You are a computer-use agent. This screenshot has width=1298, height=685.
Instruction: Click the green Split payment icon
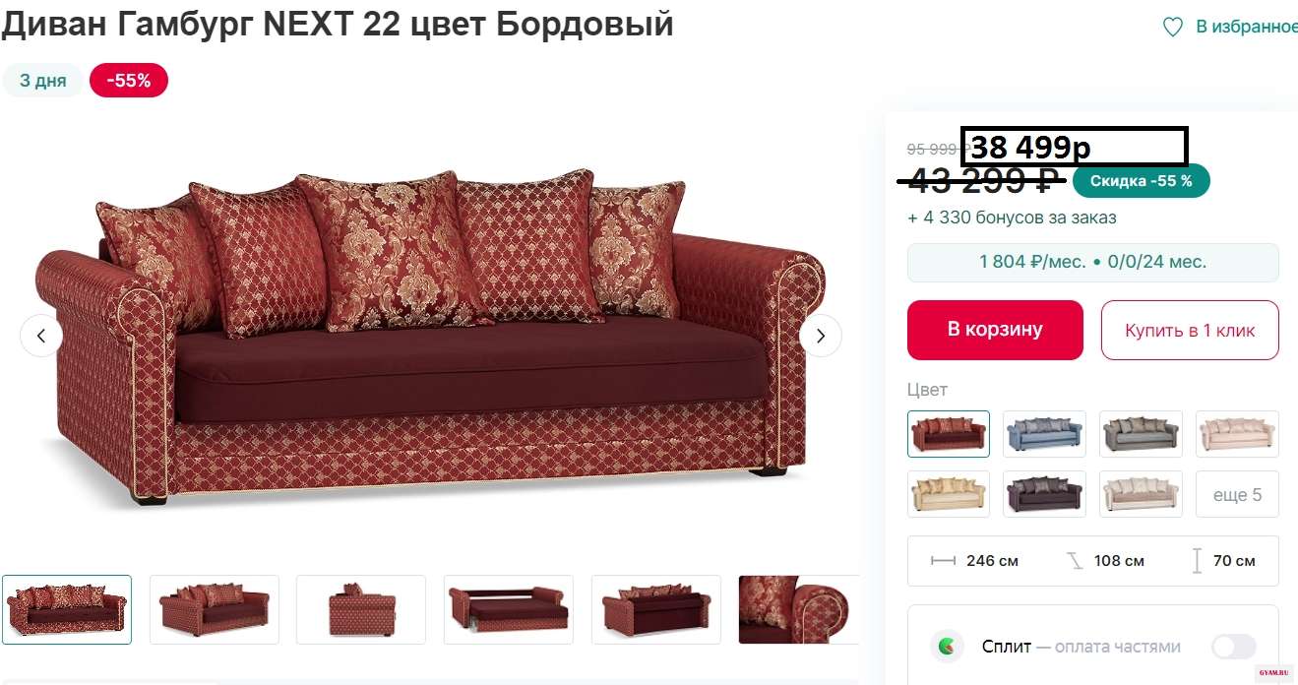coord(948,647)
